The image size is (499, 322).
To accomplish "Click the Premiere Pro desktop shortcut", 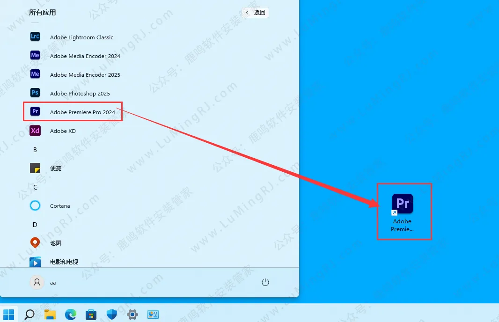I will [x=402, y=212].
